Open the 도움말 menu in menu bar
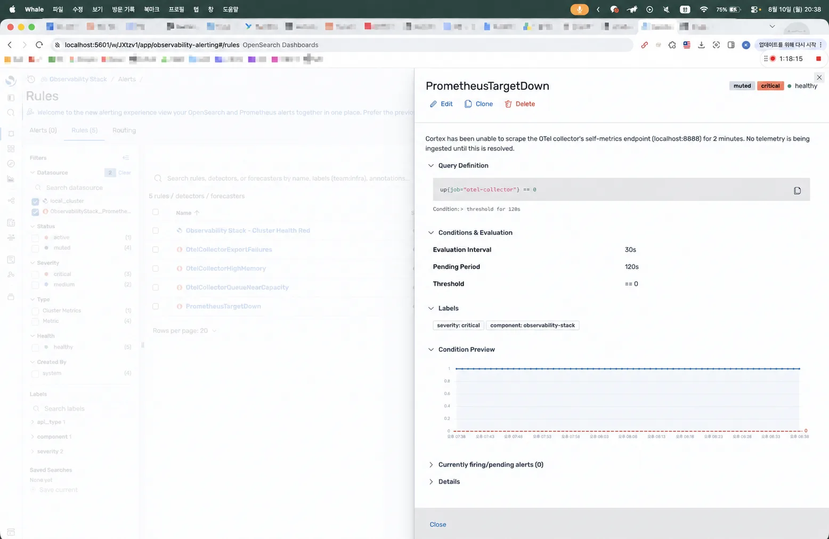Viewport: 829px width, 539px height. click(230, 10)
